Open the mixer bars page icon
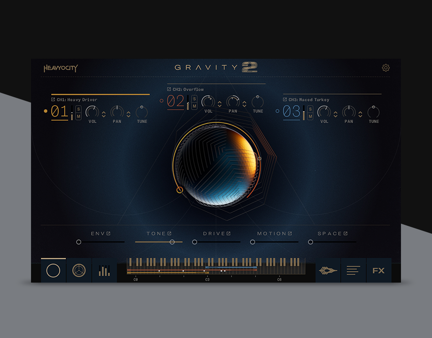Image resolution: width=432 pixels, height=338 pixels. (x=104, y=271)
